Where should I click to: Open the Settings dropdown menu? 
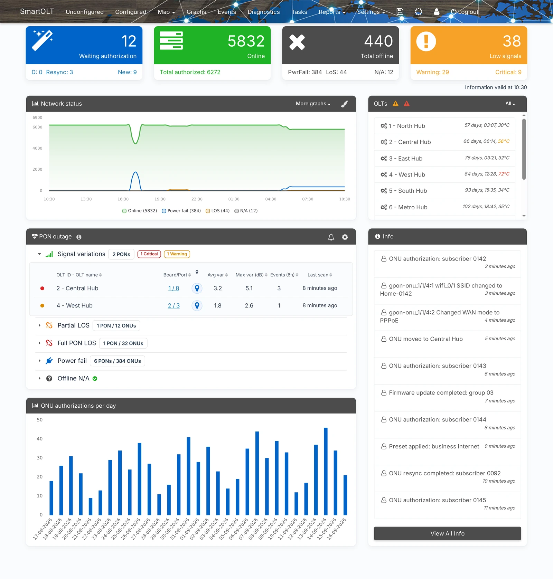[x=371, y=12]
